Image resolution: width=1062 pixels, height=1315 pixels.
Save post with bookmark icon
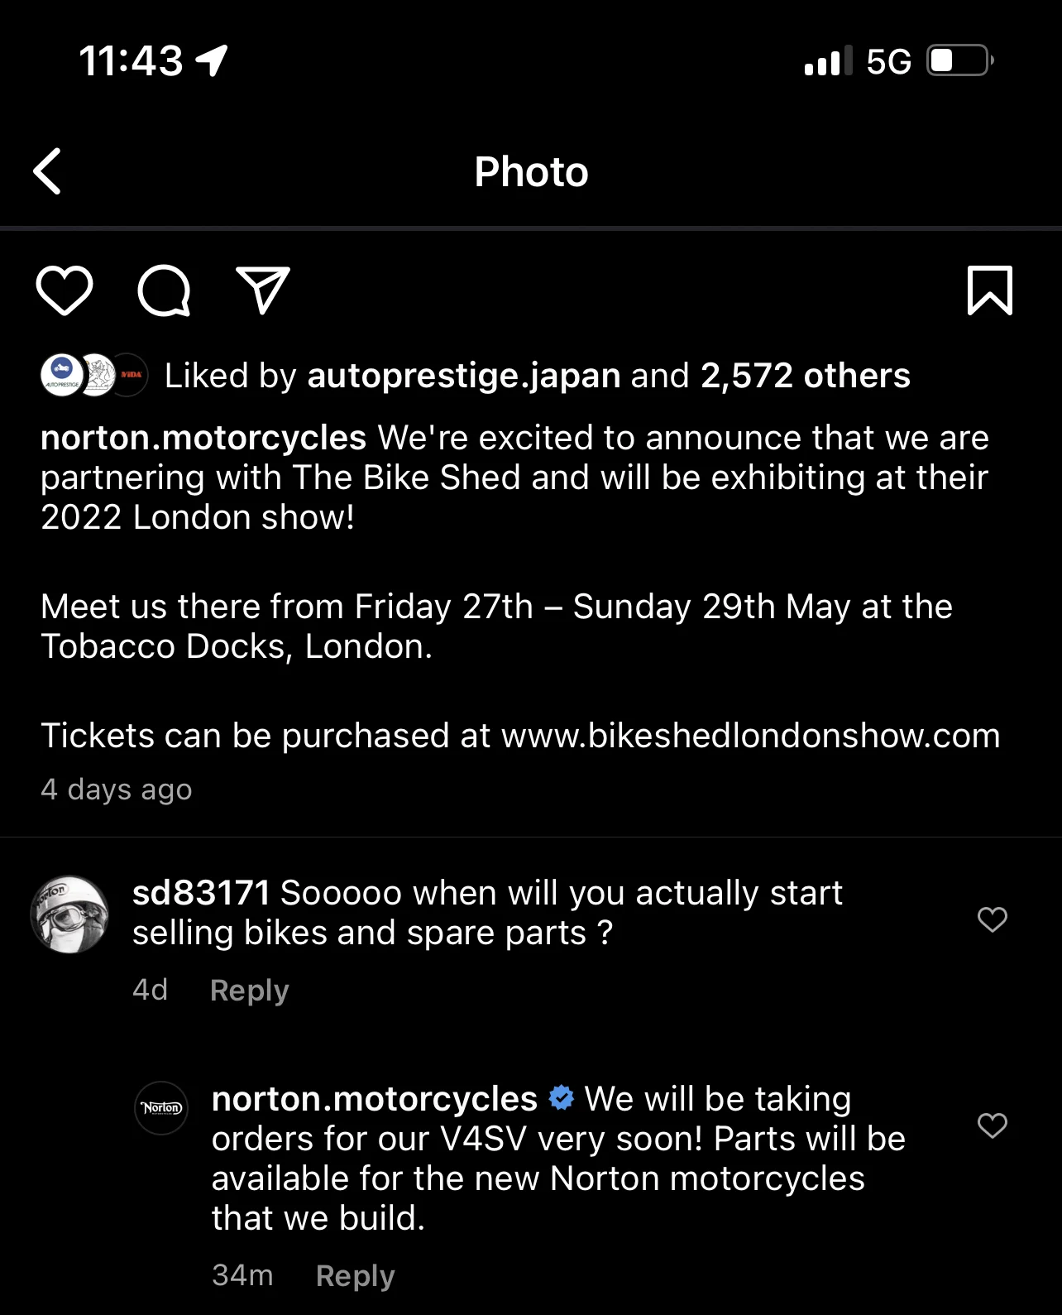point(989,290)
